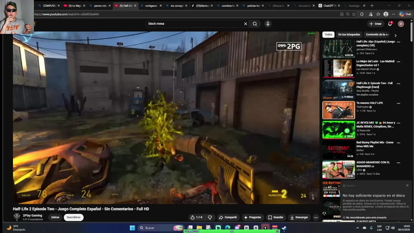This screenshot has width=414, height=233.
Task: Open the Windows Start button
Action: pos(132,228)
